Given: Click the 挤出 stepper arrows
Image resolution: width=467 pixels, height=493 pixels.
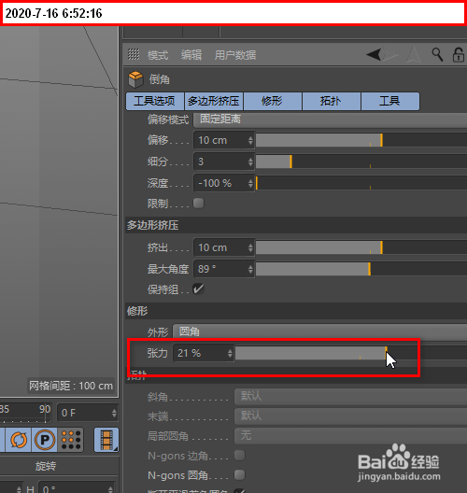Looking at the screenshot, I should pos(250,247).
